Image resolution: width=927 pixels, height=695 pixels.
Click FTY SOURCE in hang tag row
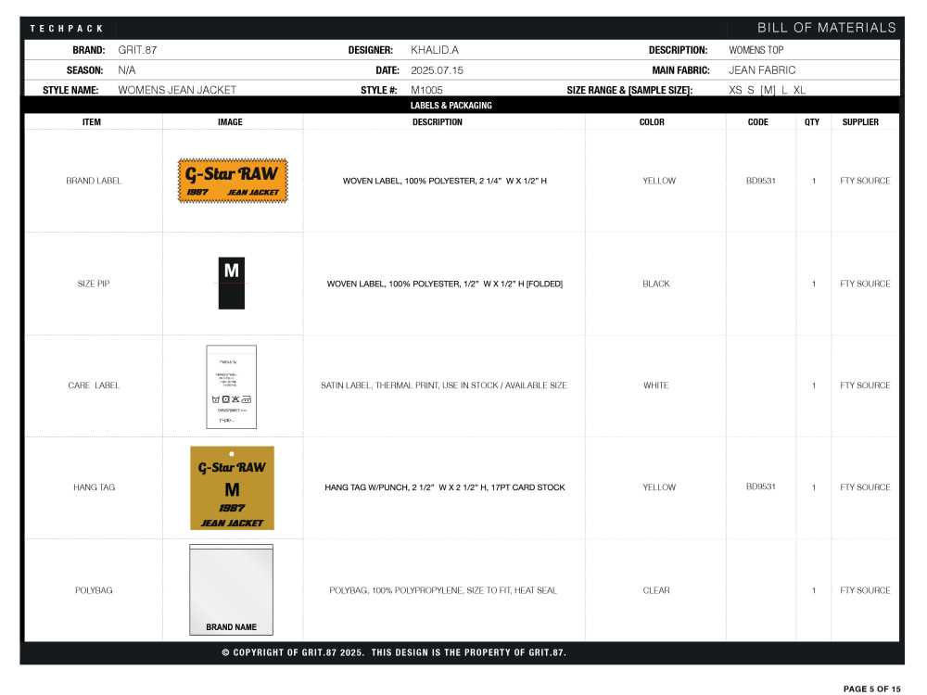coord(865,487)
